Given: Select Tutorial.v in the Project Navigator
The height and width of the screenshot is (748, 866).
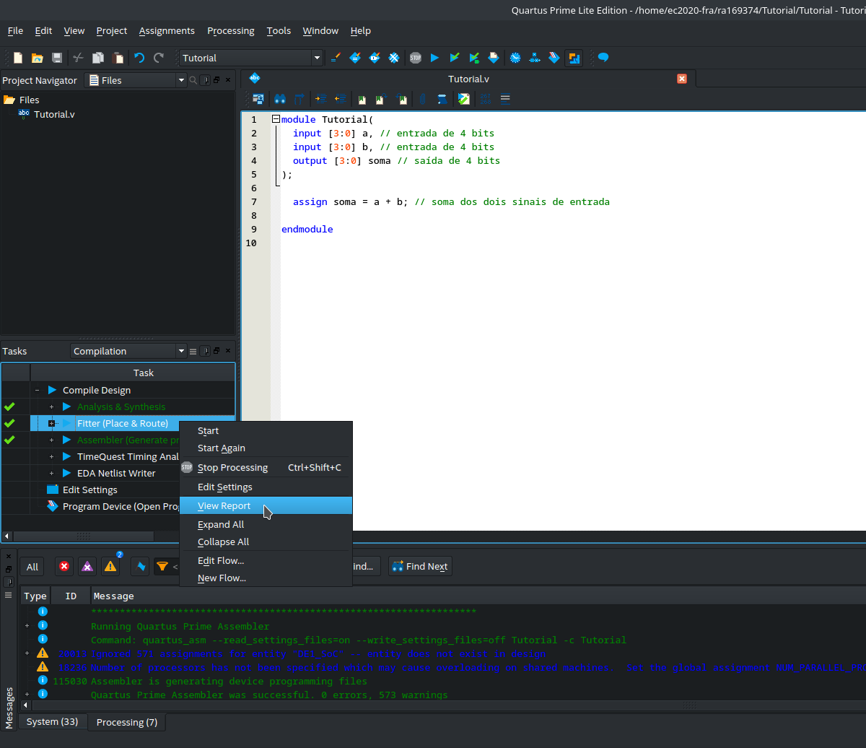Looking at the screenshot, I should click(x=54, y=114).
